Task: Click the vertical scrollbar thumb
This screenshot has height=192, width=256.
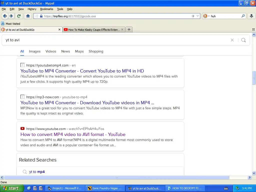Action: [254, 78]
